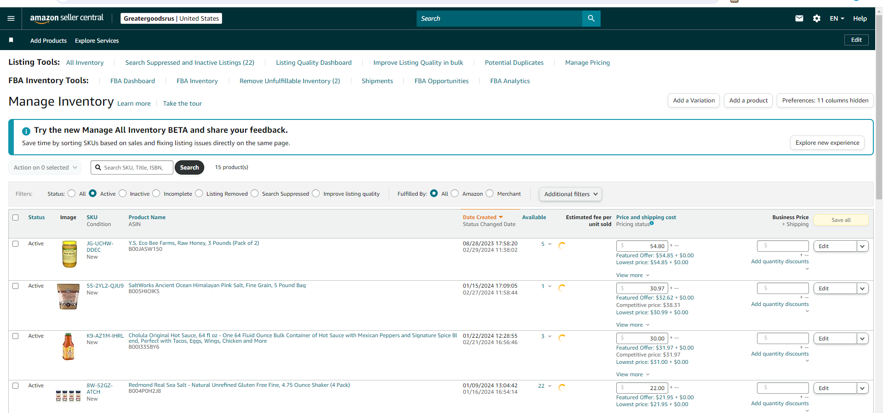Click the Amazon Seller Central logo
The height and width of the screenshot is (413, 883).
(x=67, y=18)
